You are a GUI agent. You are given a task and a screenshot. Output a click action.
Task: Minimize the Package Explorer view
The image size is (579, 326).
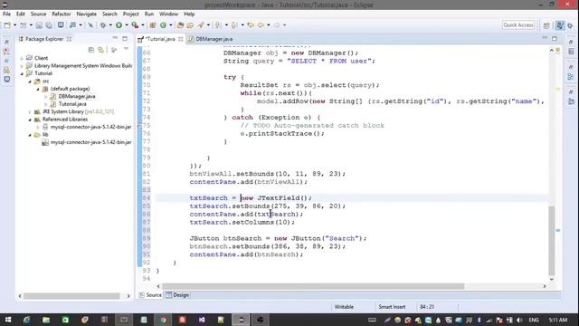pos(115,38)
